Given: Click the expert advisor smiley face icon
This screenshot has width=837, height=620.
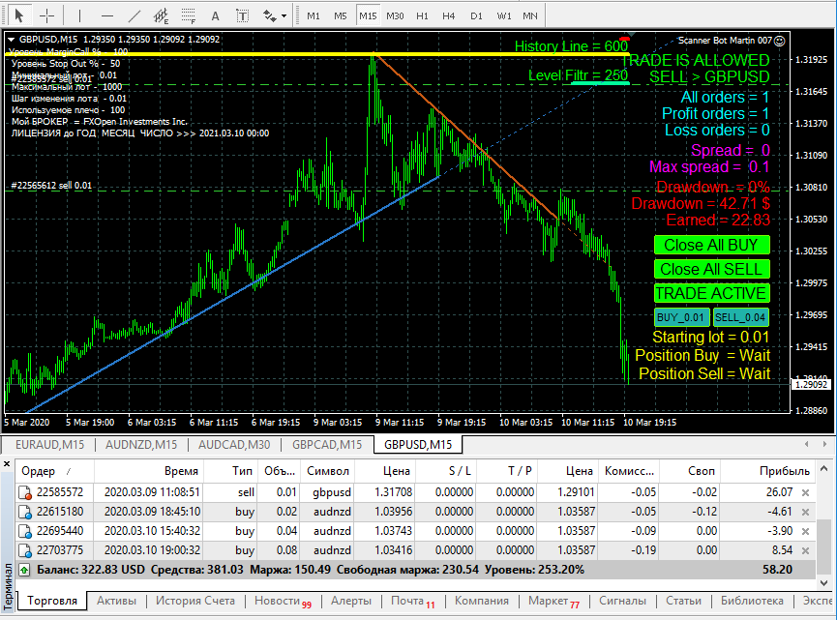Looking at the screenshot, I should tap(779, 41).
